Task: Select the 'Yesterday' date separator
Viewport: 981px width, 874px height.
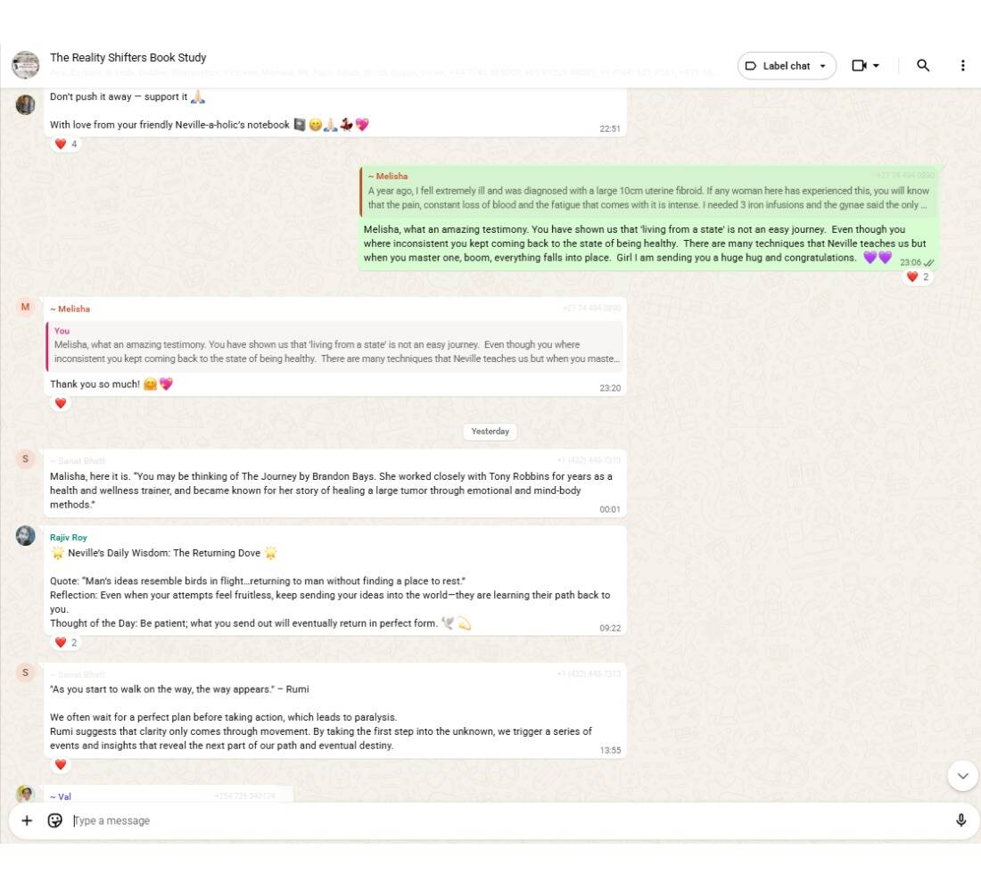Action: (490, 431)
